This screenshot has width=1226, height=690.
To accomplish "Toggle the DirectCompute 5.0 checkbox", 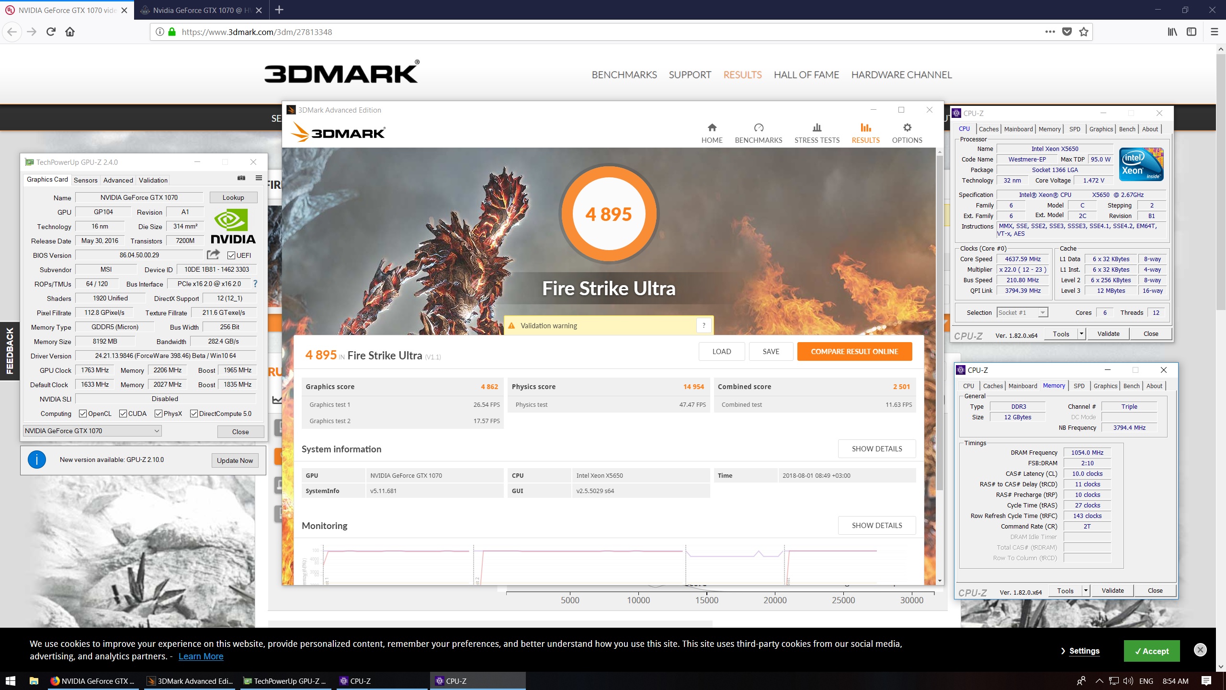I will (194, 414).
